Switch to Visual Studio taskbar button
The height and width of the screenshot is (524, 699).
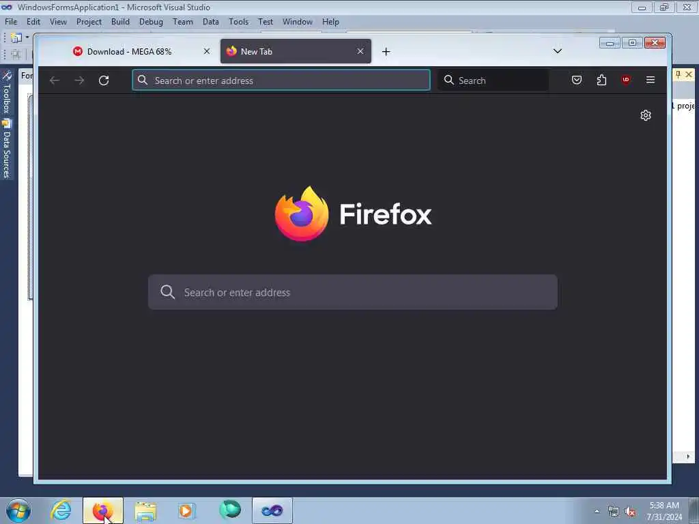[272, 510]
